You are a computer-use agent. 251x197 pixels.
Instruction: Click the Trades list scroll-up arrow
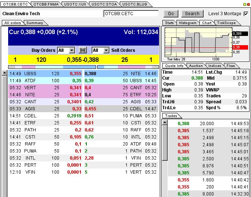point(165,123)
